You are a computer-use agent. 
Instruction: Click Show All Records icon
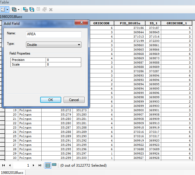(x=48, y=165)
